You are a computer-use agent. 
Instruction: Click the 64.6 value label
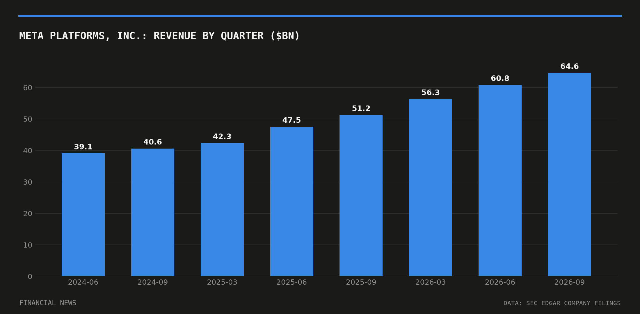pos(570,67)
